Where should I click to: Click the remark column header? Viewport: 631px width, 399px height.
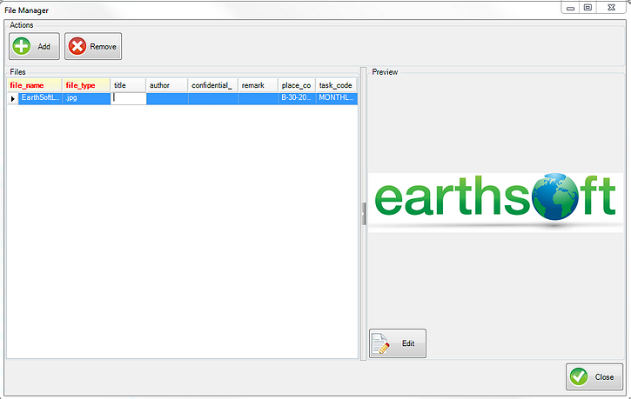pos(258,85)
